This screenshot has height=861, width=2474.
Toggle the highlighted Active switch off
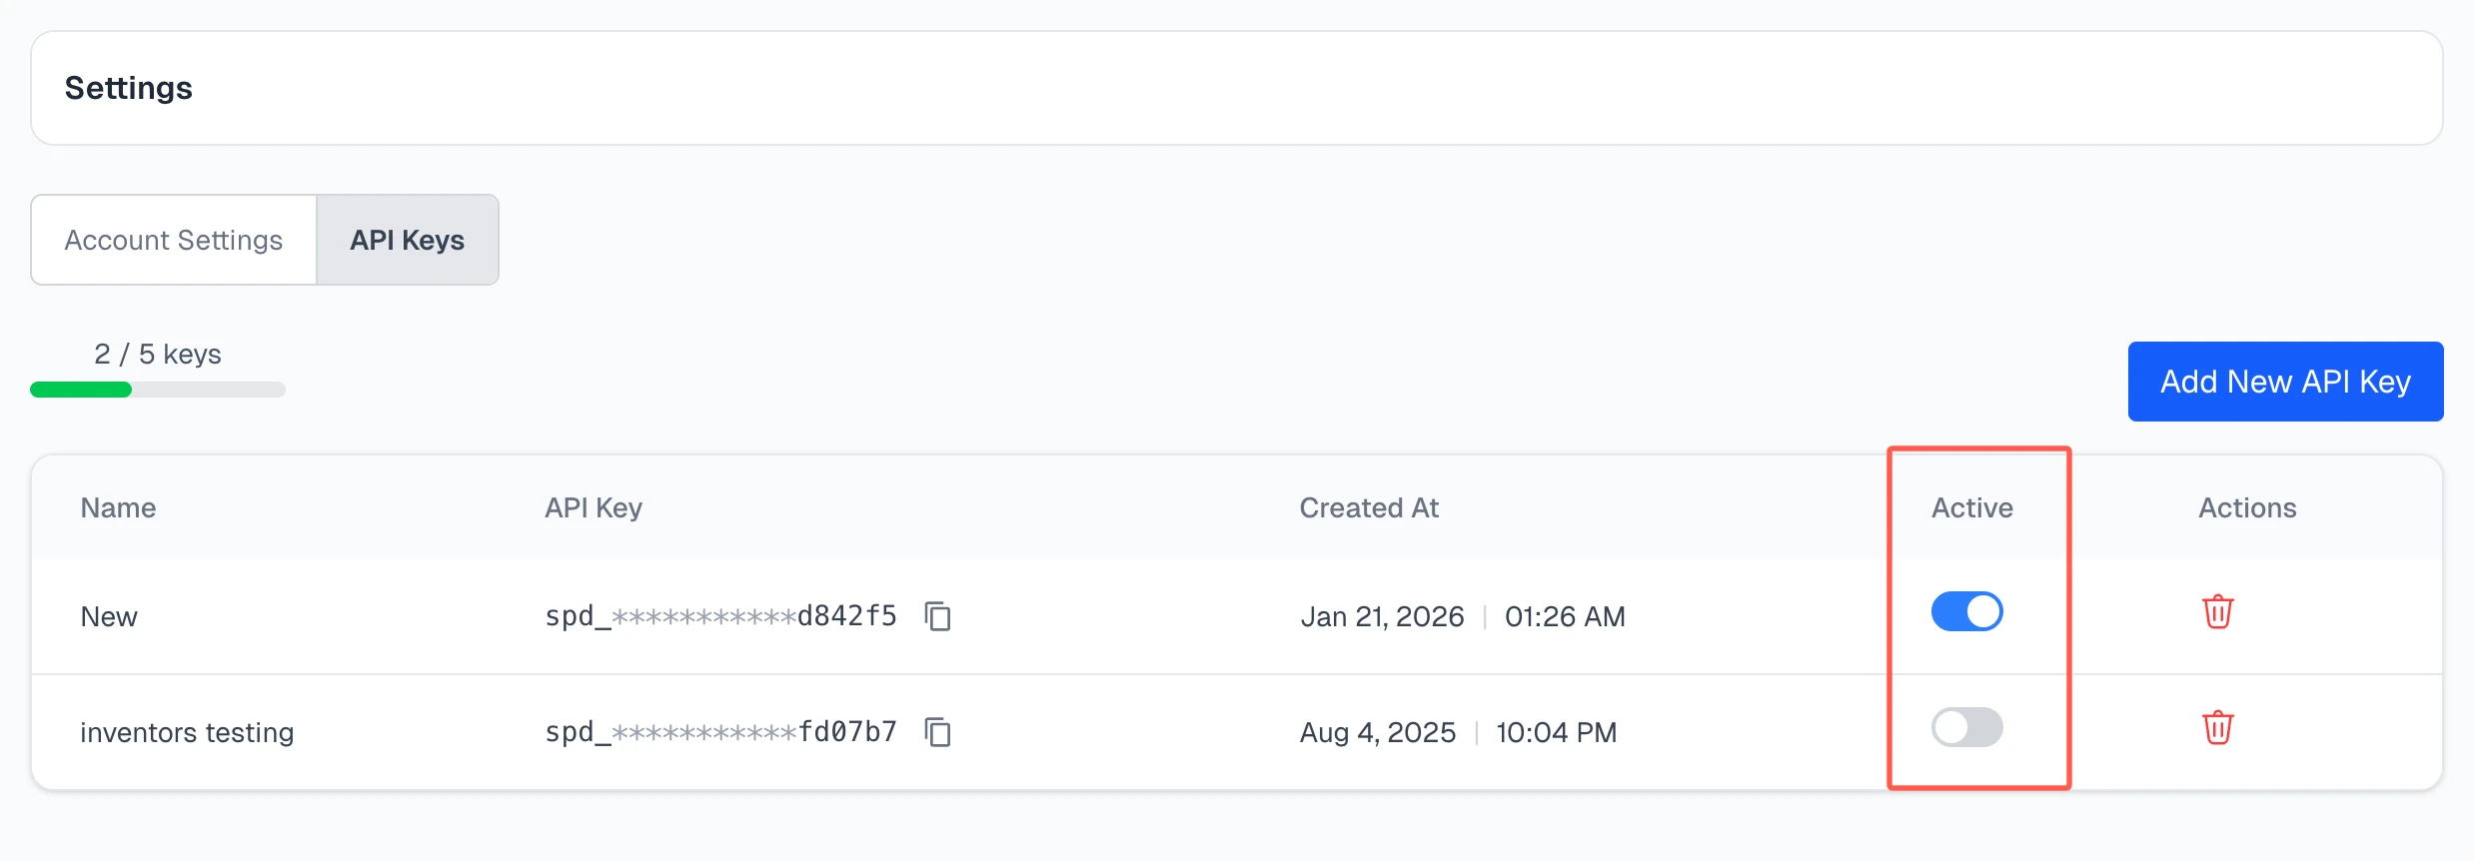(x=1966, y=611)
